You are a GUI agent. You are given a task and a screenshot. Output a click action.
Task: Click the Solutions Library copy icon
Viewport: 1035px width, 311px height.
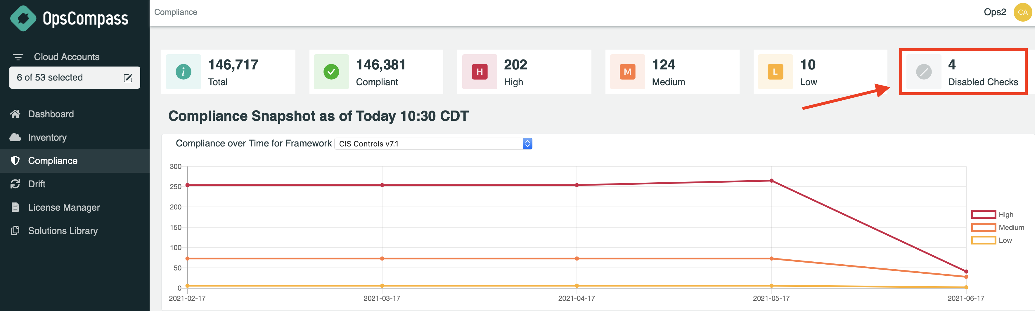[15, 230]
